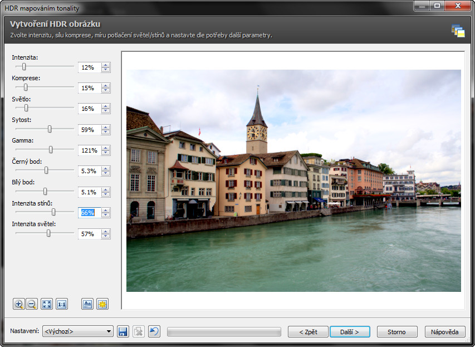Save current settings with the floppy disk icon

coord(123,331)
